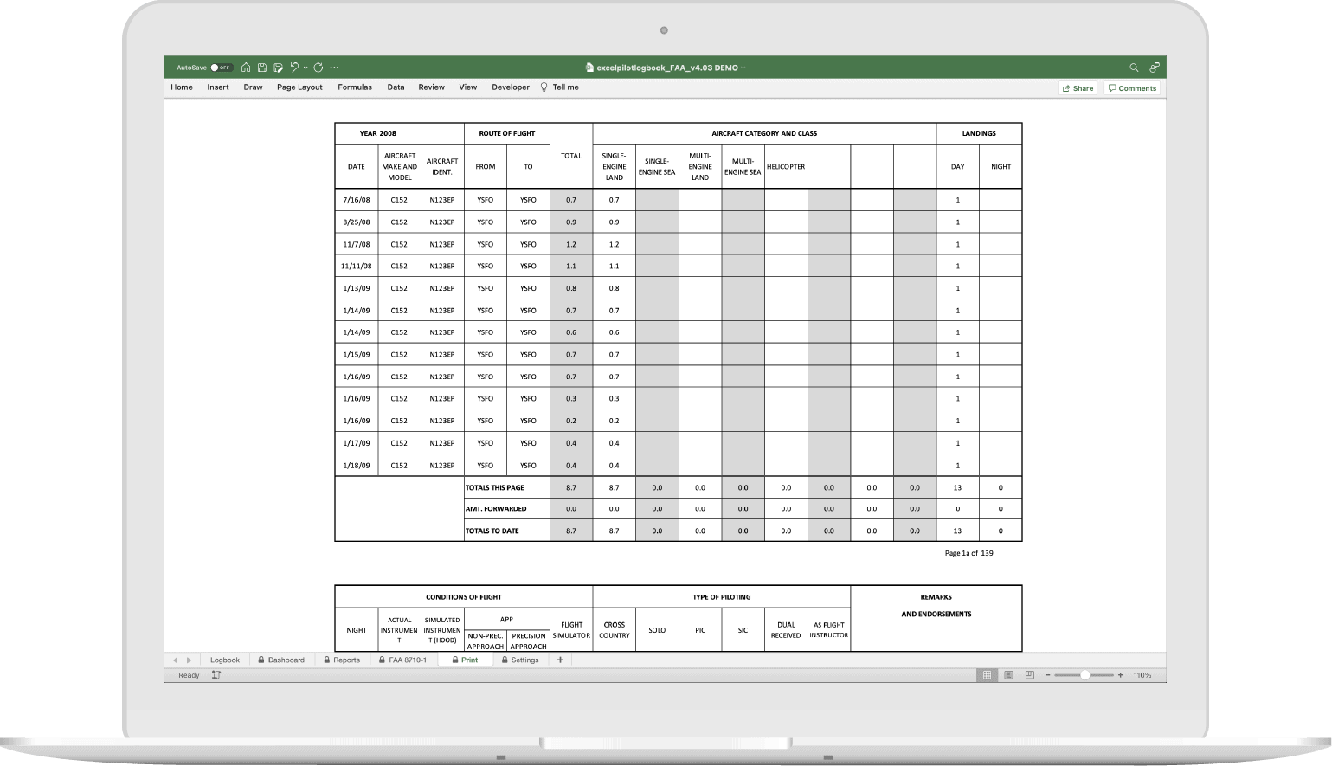
Task: Click the AIRCRAFT CATEGORY AND CLASS header
Action: point(764,133)
